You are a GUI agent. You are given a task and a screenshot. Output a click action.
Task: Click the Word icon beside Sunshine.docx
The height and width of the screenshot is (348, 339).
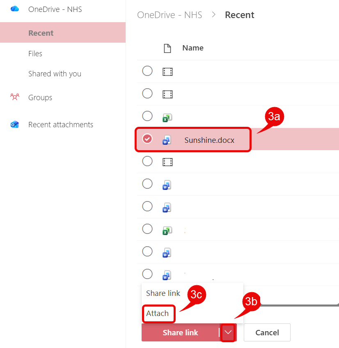(167, 140)
